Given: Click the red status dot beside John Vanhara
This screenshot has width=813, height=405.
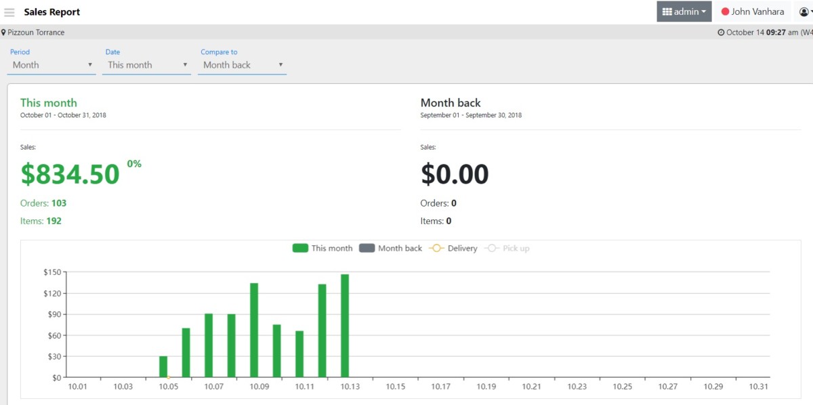Looking at the screenshot, I should click(x=725, y=12).
